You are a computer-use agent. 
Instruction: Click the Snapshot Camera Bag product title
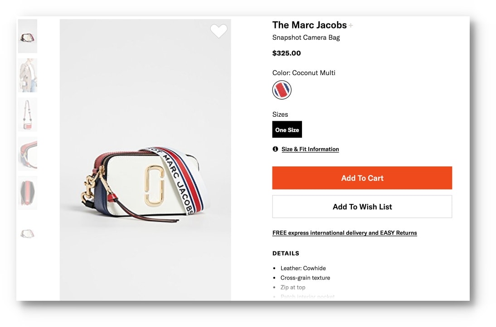coord(306,38)
